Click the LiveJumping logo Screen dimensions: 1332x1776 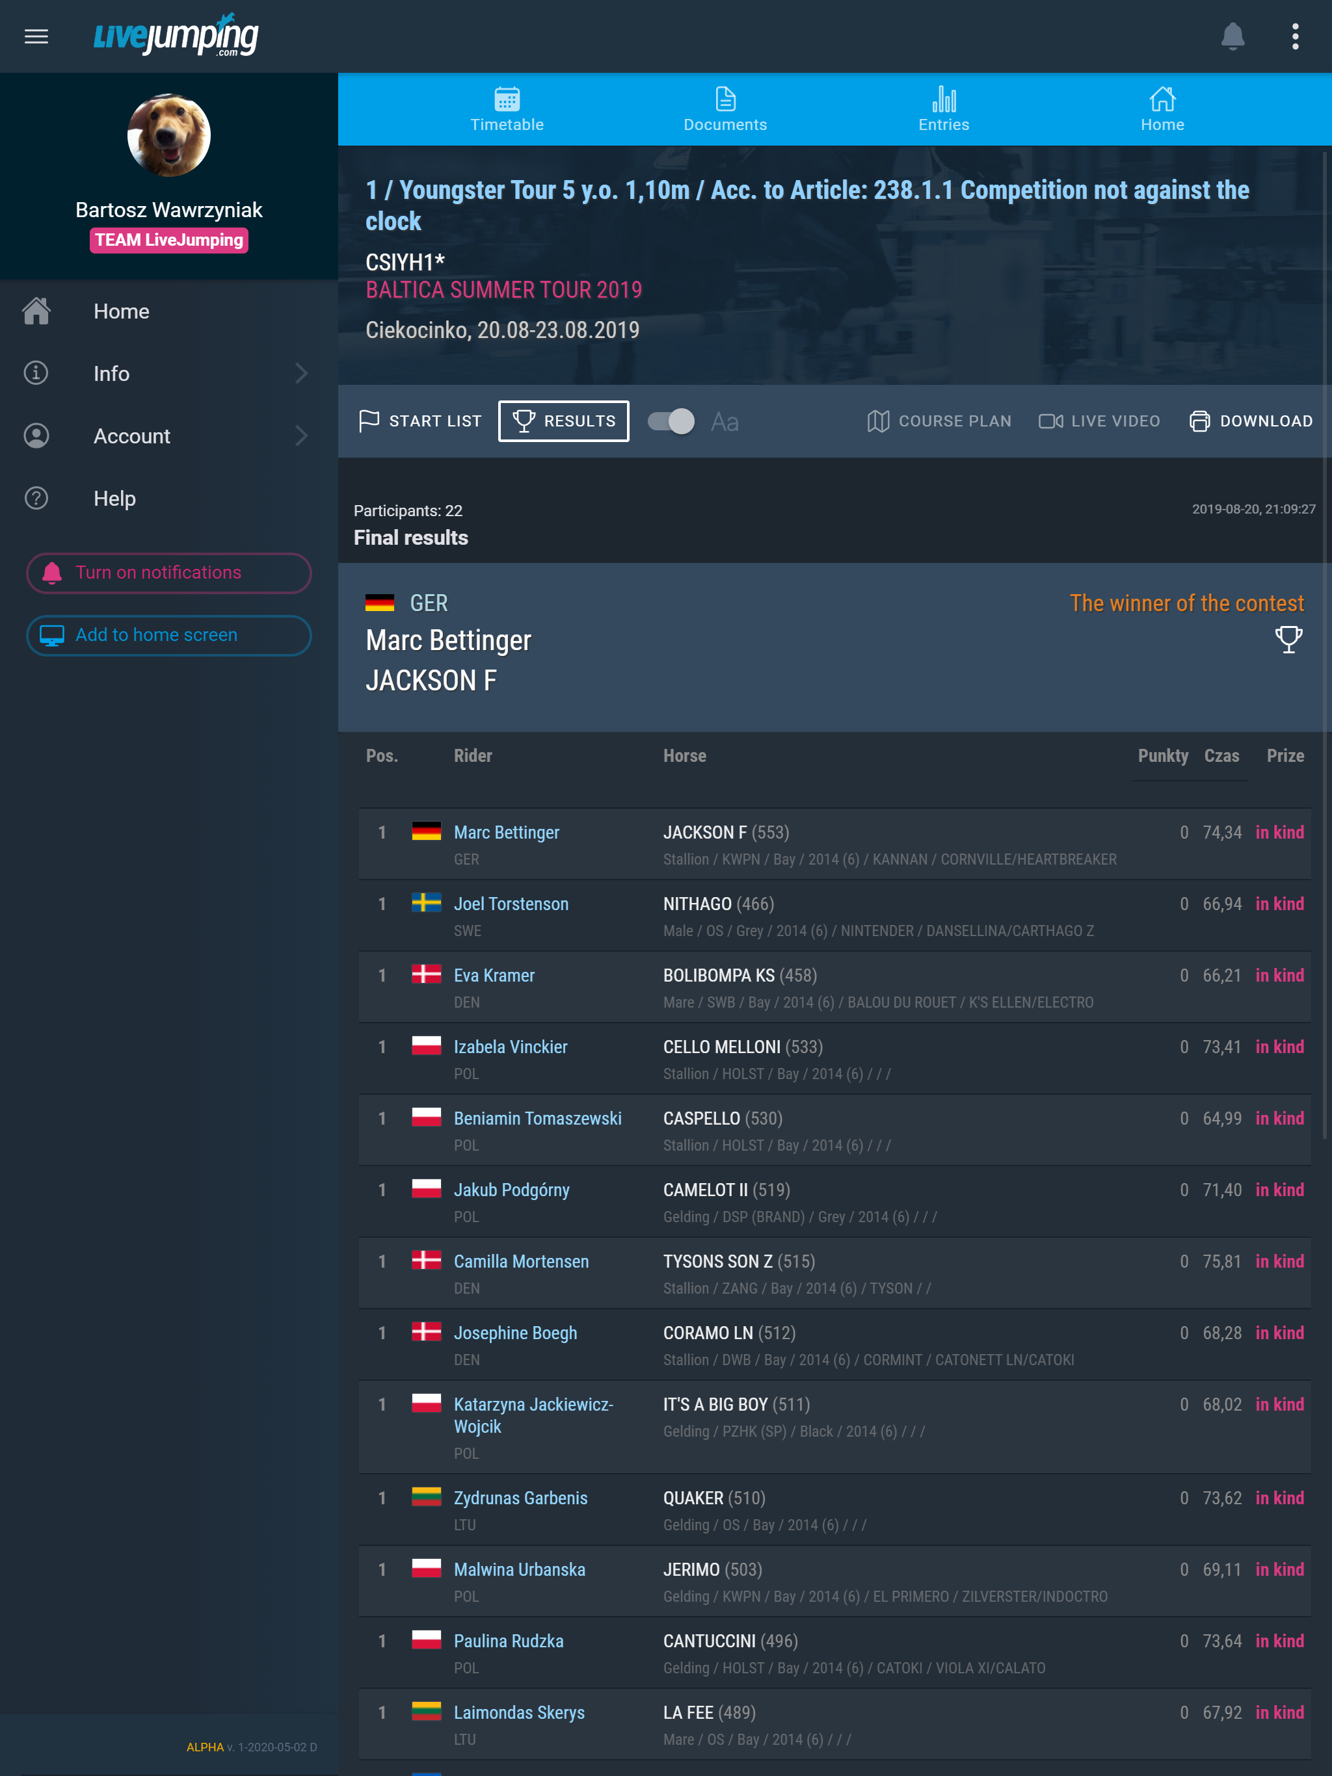pyautogui.click(x=176, y=34)
